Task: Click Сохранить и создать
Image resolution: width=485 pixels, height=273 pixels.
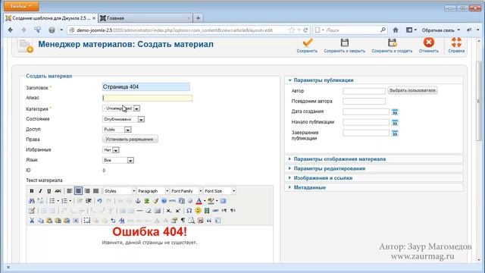Action: point(392,45)
